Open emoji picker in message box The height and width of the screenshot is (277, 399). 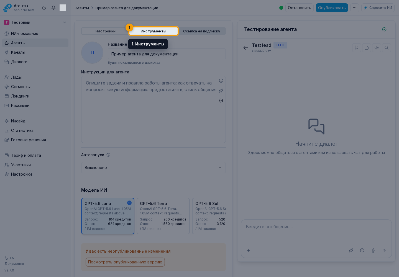click(362, 250)
